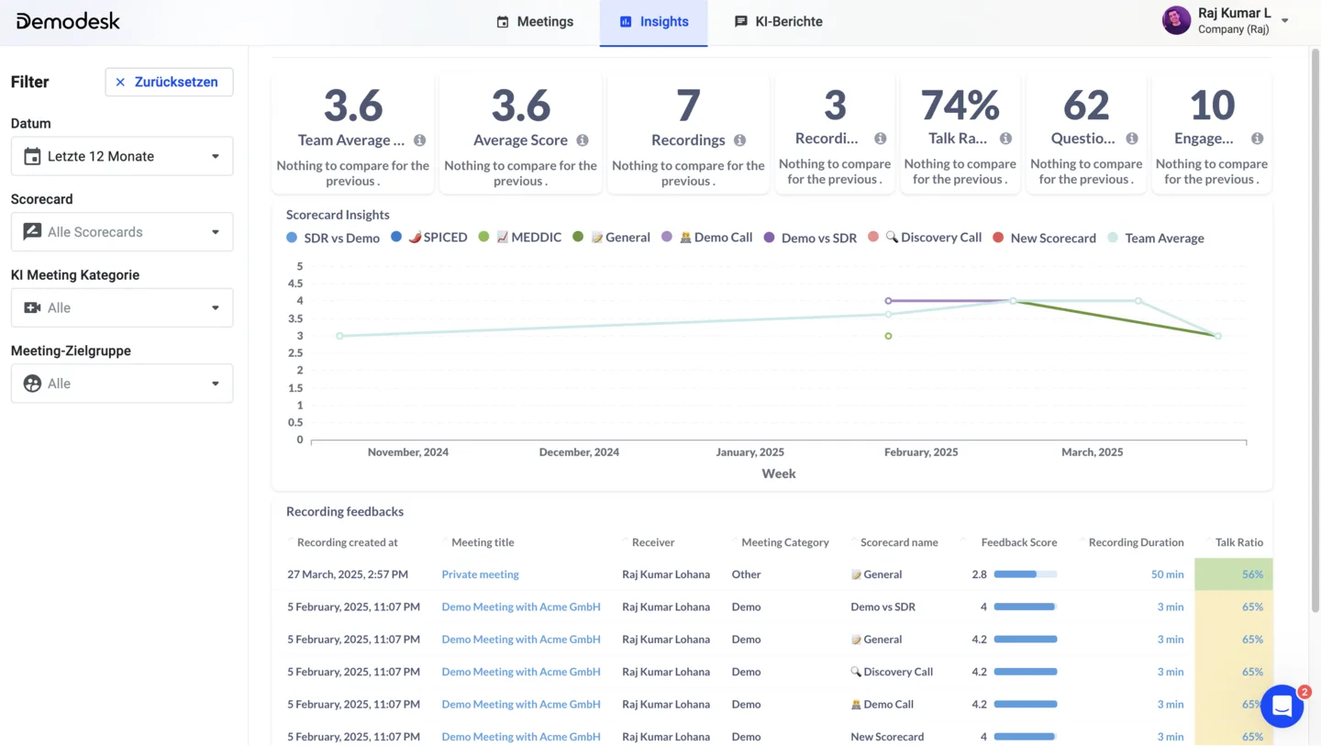Select the Insights tab
Screen dimensions: 1321x746
653,22
